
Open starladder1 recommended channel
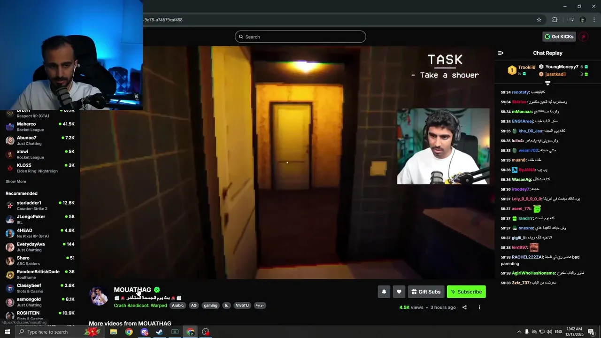(x=40, y=206)
